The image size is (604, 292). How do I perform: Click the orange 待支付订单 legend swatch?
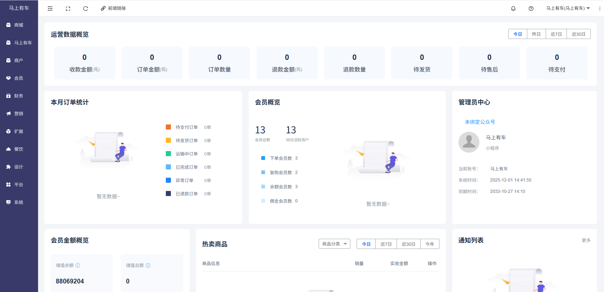coord(168,127)
